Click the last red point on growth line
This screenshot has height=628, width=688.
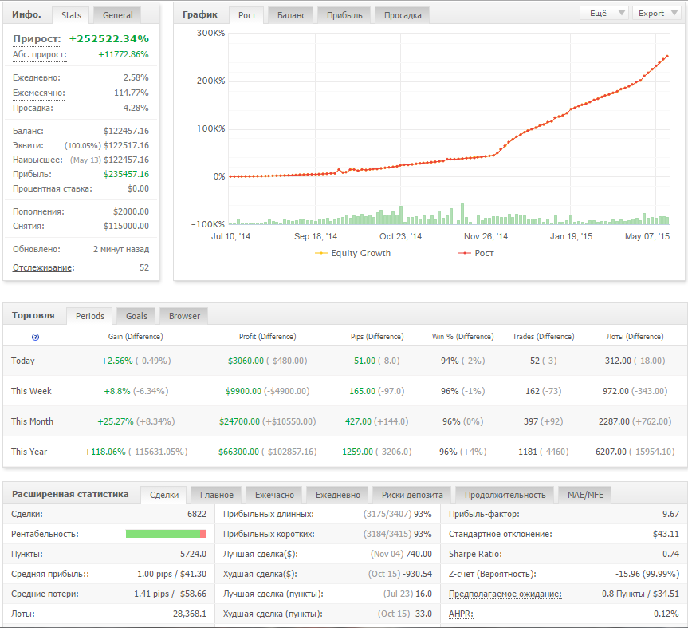tap(667, 56)
